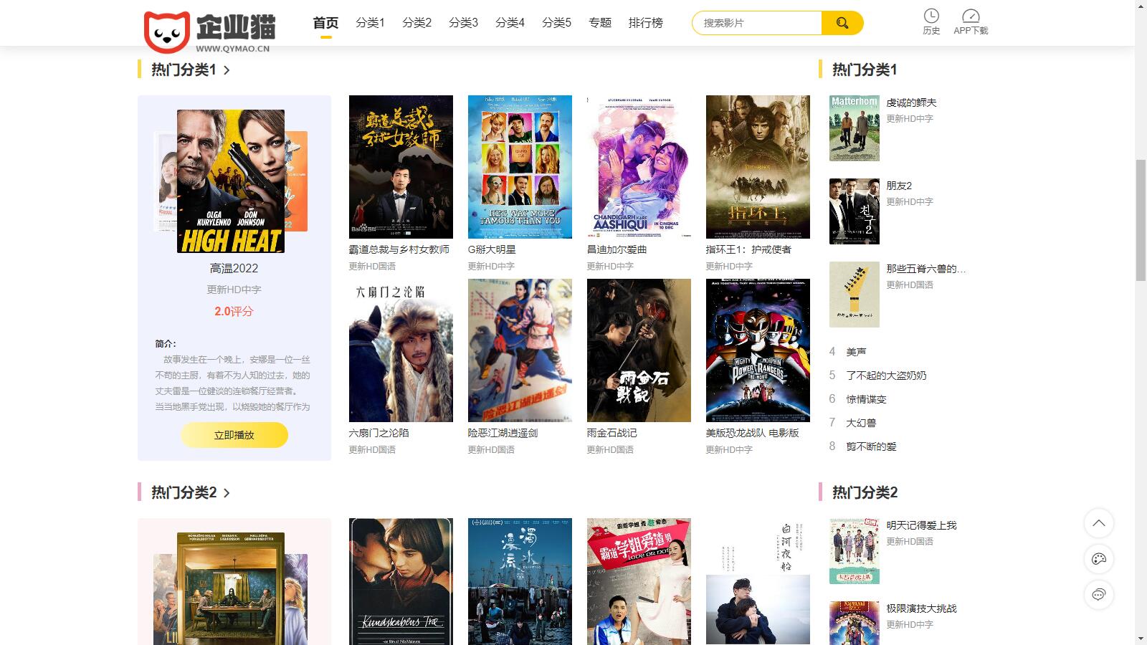Open the 霸道学姐爱追男 poster
Image resolution: width=1147 pixels, height=645 pixels.
click(639, 581)
